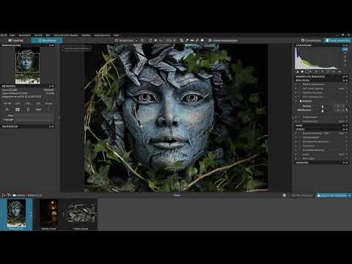Toggle highlight clipping icon under histogram
This screenshot has width=352, height=264.
(x=302, y=72)
